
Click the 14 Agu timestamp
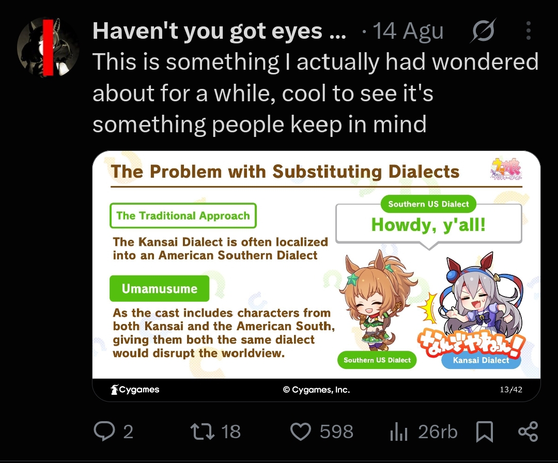408,31
